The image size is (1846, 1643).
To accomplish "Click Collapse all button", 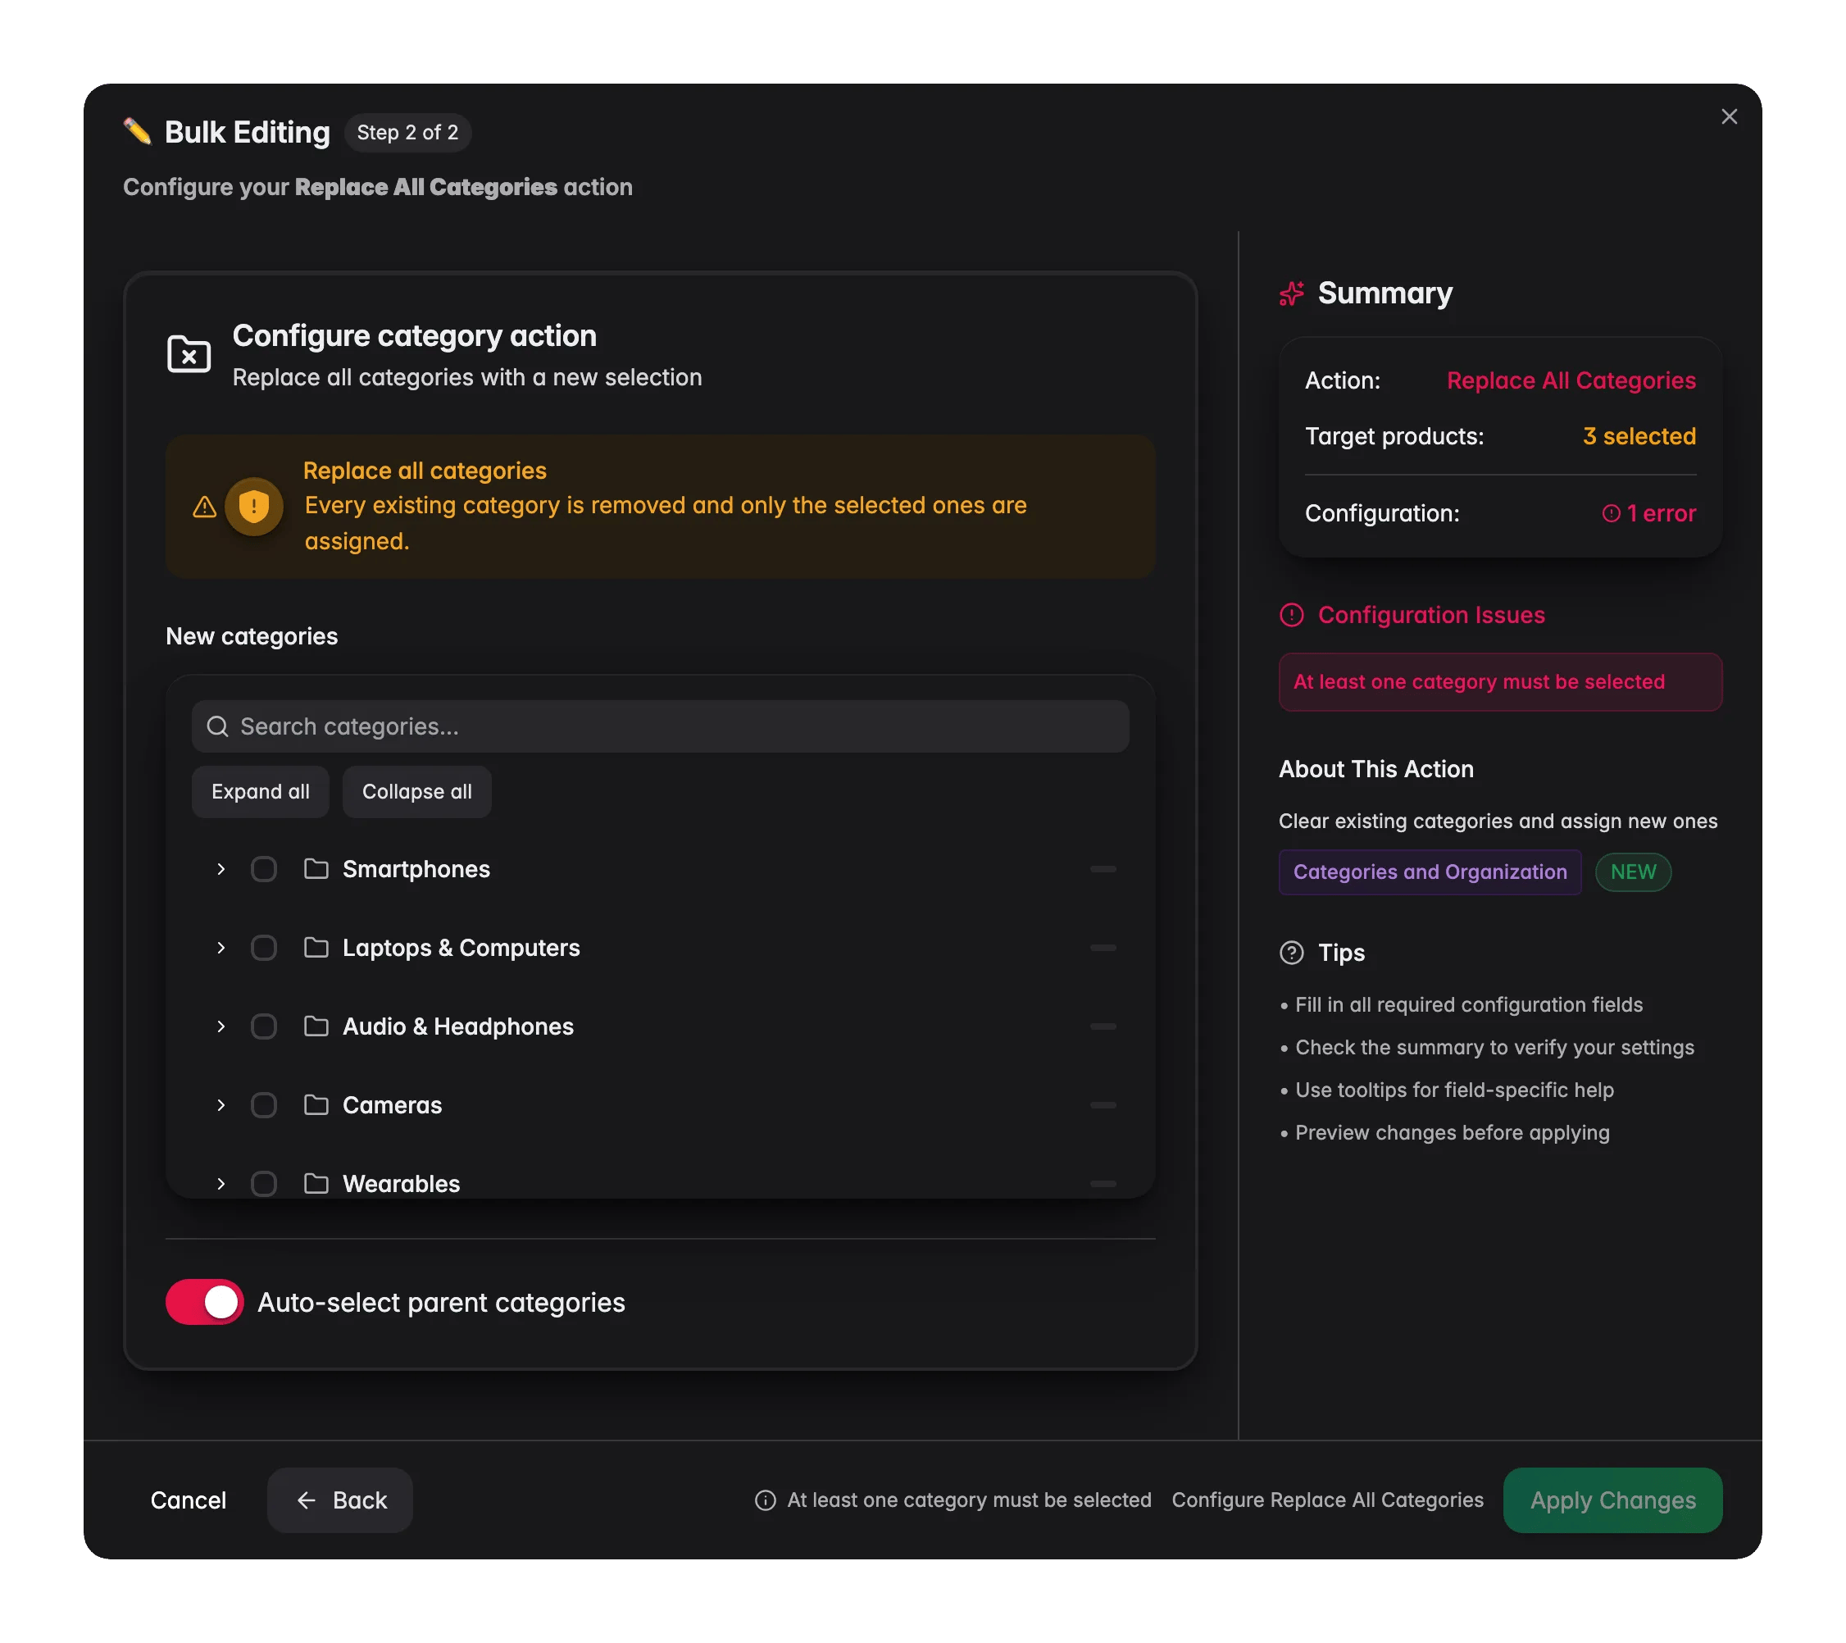I will pos(416,791).
